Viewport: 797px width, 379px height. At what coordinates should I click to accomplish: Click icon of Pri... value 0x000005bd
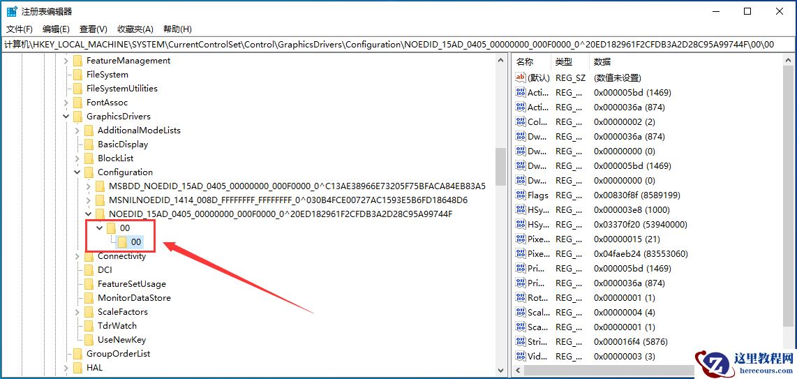tap(520, 268)
